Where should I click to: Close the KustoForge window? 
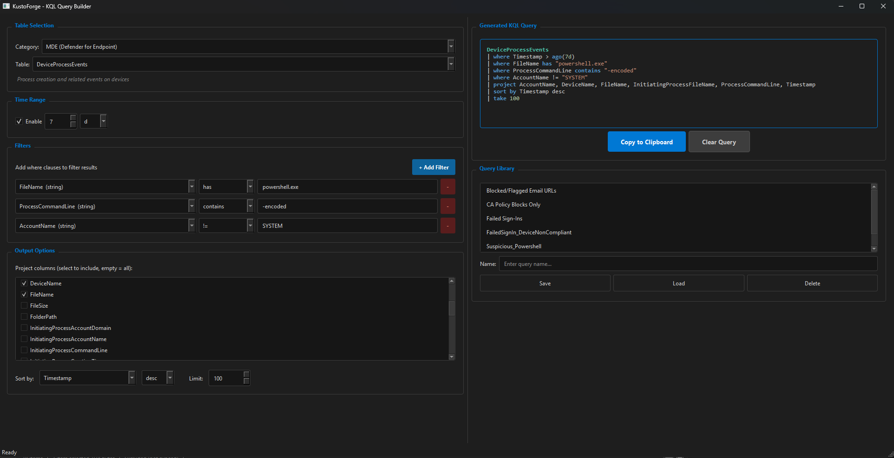(883, 6)
